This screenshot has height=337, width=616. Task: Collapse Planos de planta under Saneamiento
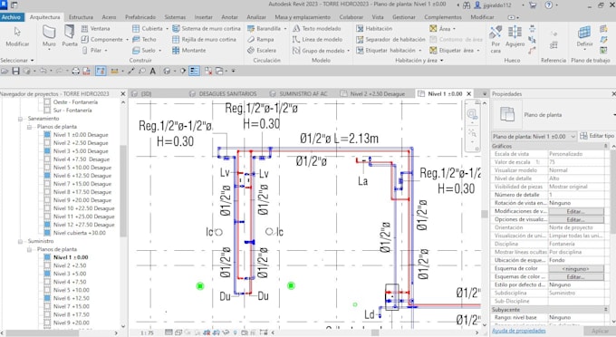click(x=30, y=127)
